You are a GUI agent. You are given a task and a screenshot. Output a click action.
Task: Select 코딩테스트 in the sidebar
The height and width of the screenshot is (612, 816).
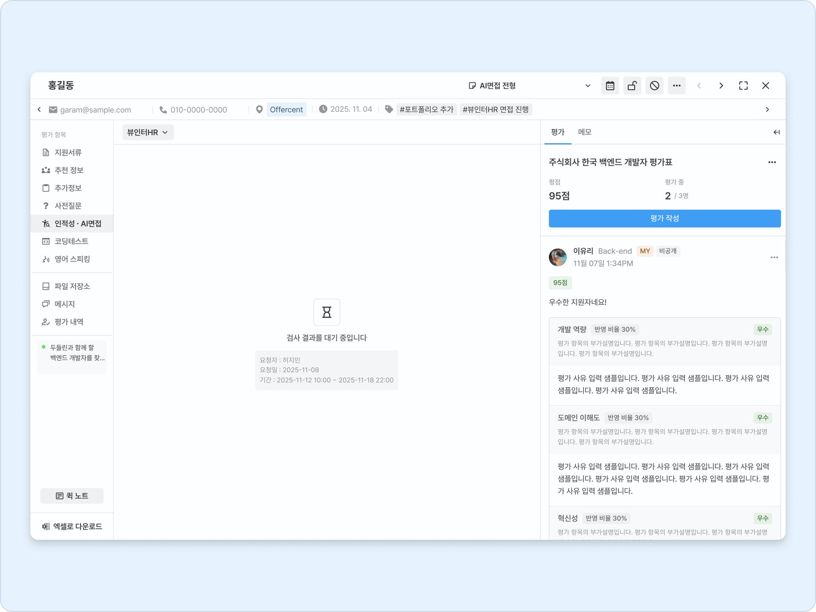point(71,241)
